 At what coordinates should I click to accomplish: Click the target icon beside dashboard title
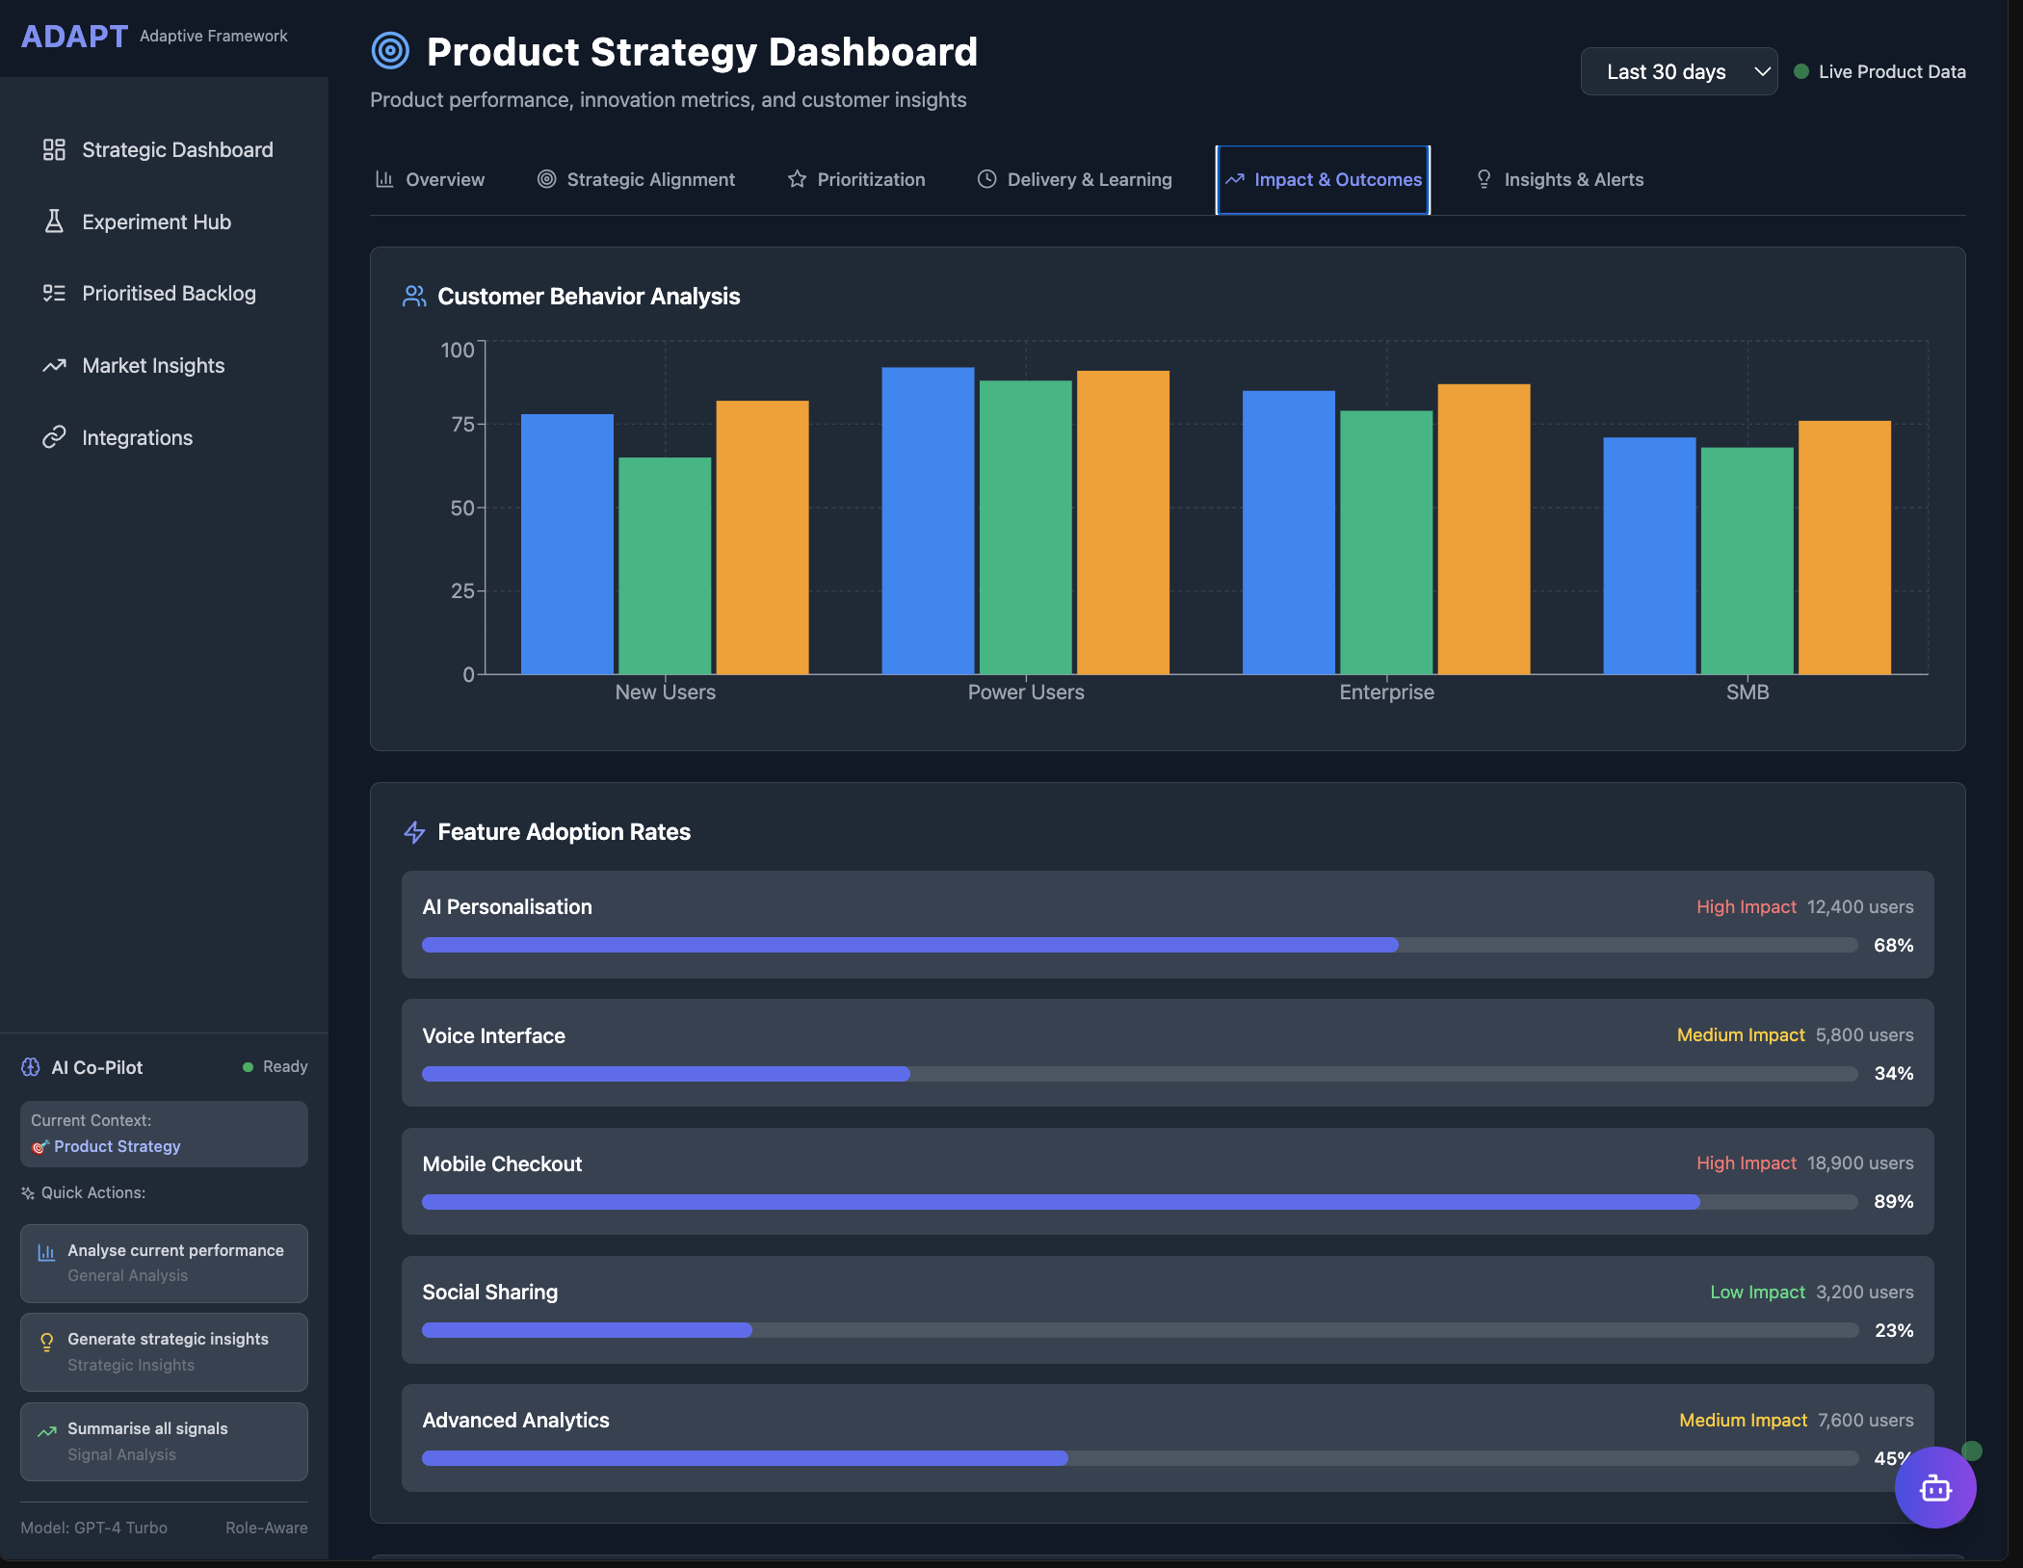390,51
